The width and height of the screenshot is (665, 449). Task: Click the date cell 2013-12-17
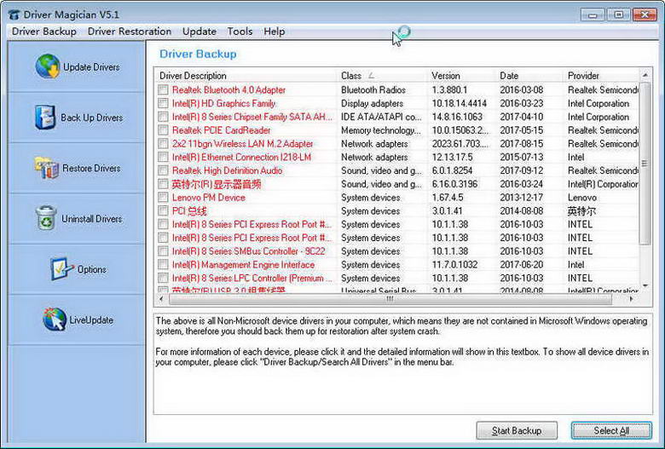[521, 197]
